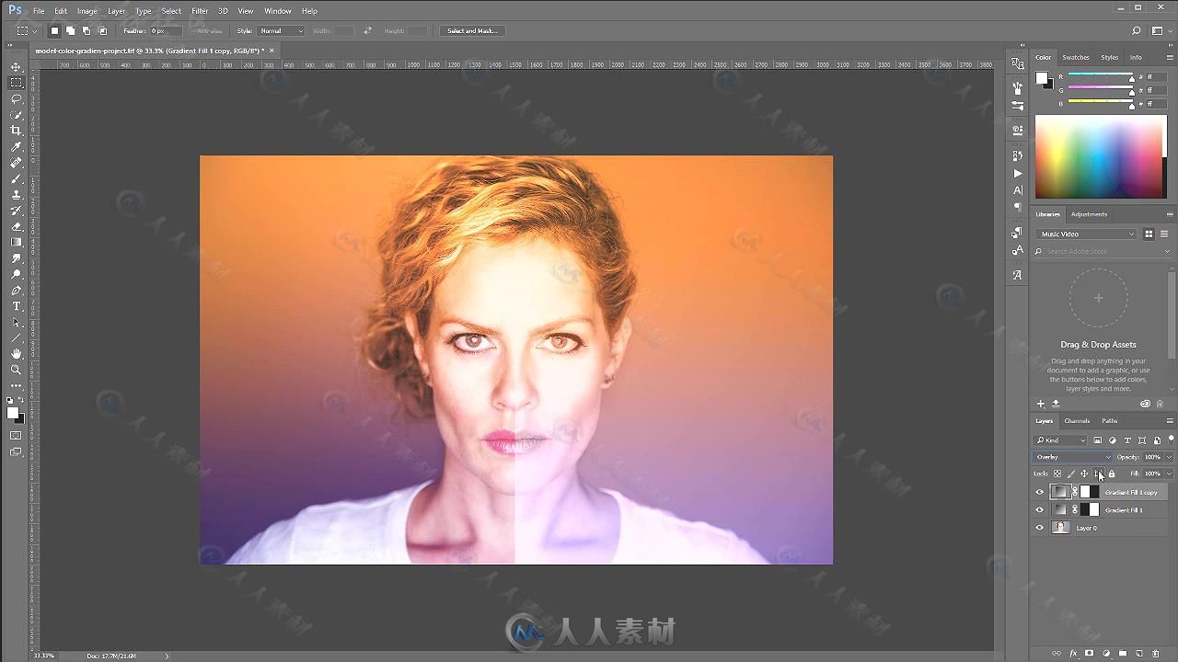Screen dimensions: 1178x662
Task: Select the Zoom tool
Action: coord(17,370)
